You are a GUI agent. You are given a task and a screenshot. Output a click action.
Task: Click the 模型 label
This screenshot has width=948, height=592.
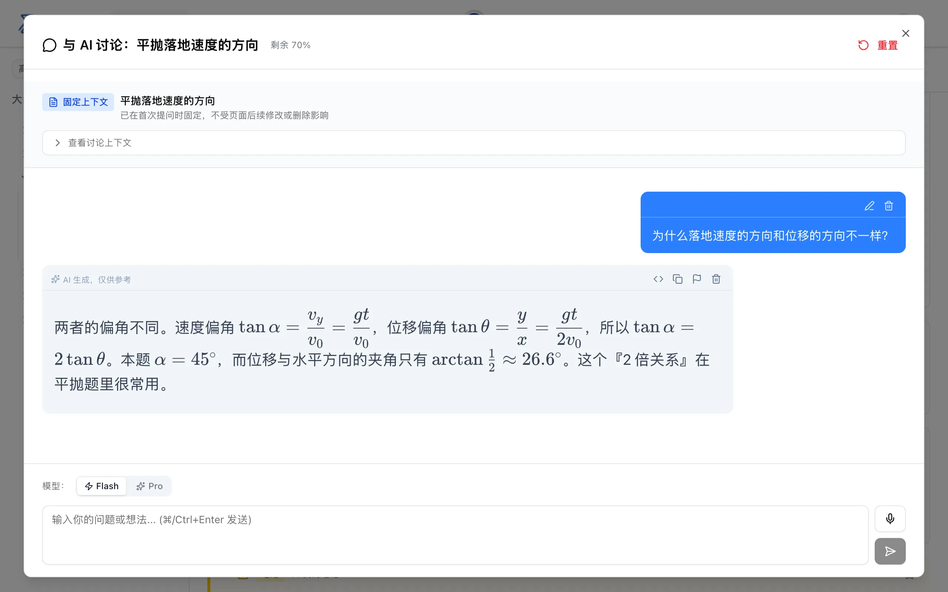pos(53,486)
